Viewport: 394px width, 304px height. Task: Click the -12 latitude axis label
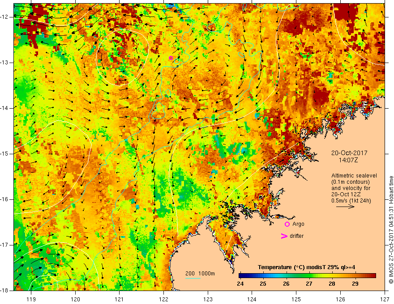pos(4,17)
